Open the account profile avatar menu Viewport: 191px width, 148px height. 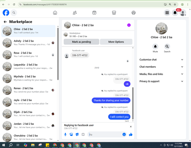pyautogui.click(x=183, y=13)
